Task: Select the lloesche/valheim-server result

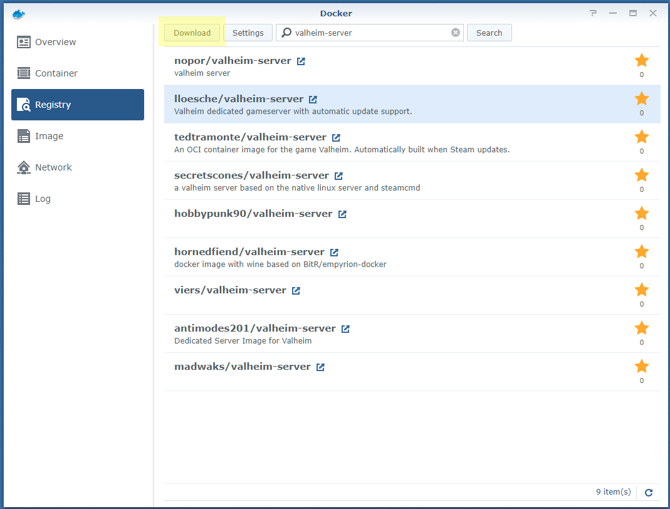Action: pyautogui.click(x=412, y=104)
